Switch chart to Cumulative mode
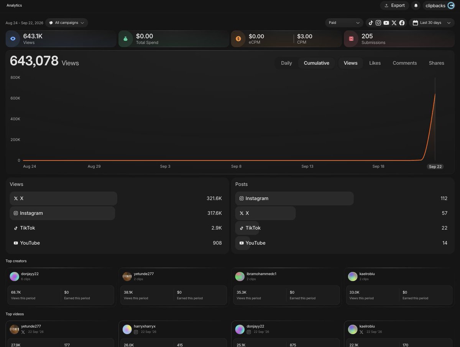Image resolution: width=460 pixels, height=347 pixels. coord(317,63)
